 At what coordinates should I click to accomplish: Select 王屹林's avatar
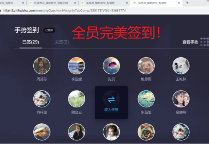[181, 66]
